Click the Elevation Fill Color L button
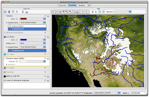Screen dimensions: 149x97 point(17,61)
